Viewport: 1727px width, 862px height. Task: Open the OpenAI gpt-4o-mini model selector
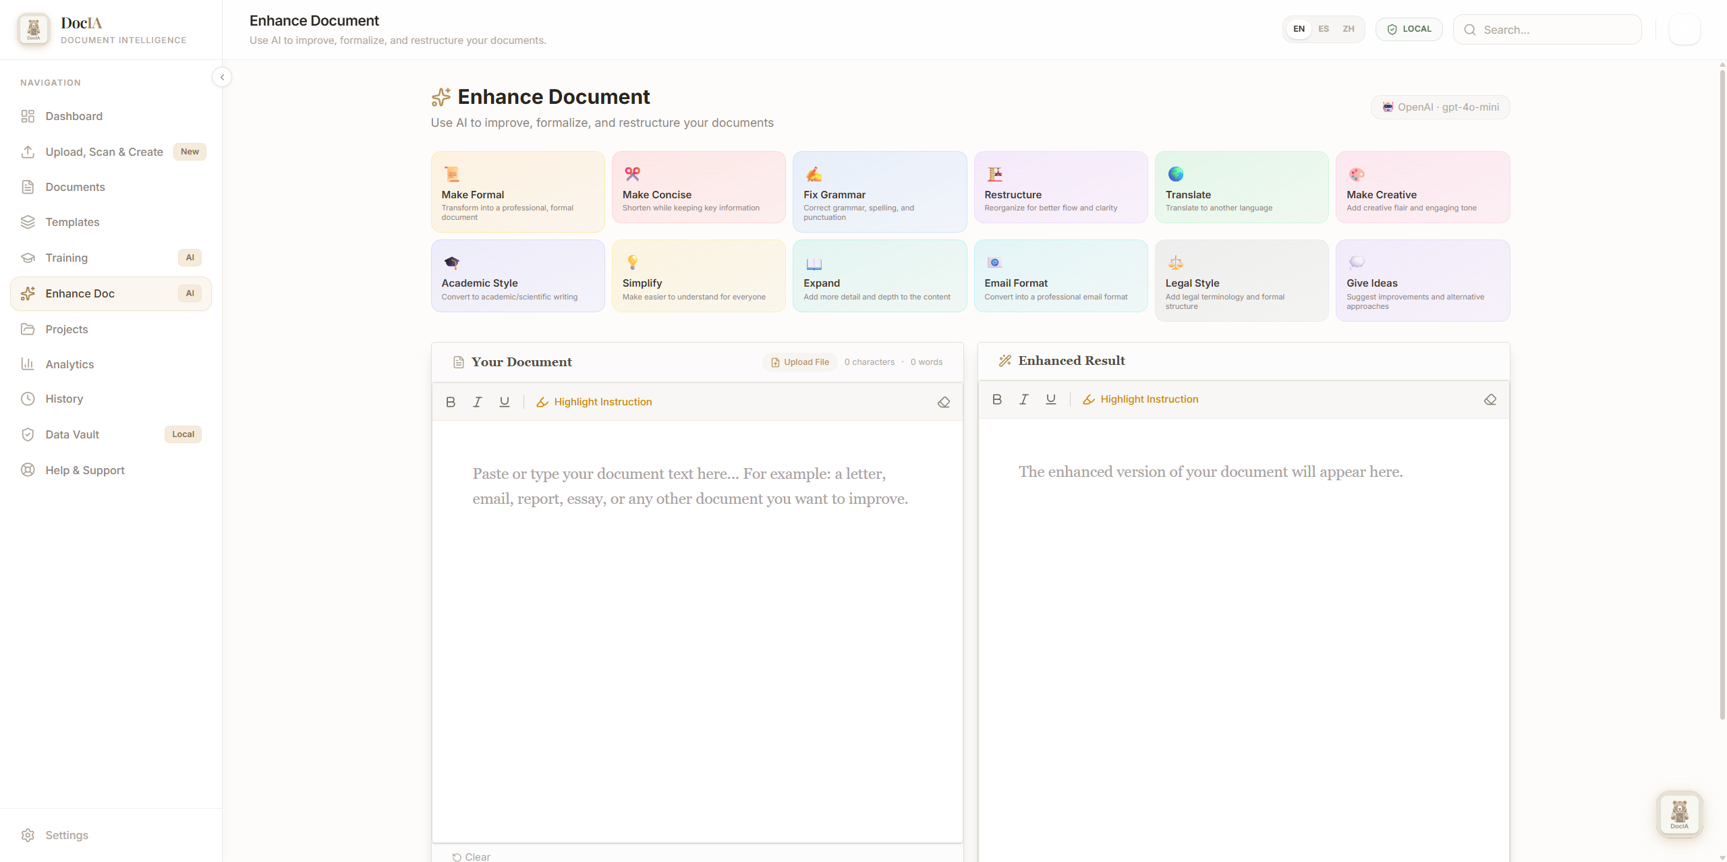pyautogui.click(x=1440, y=107)
